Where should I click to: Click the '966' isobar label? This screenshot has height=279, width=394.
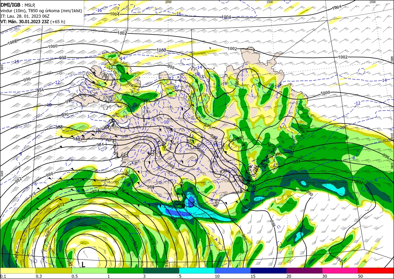(79, 218)
